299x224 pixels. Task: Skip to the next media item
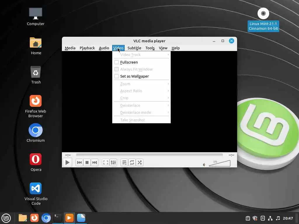[x=95, y=162]
